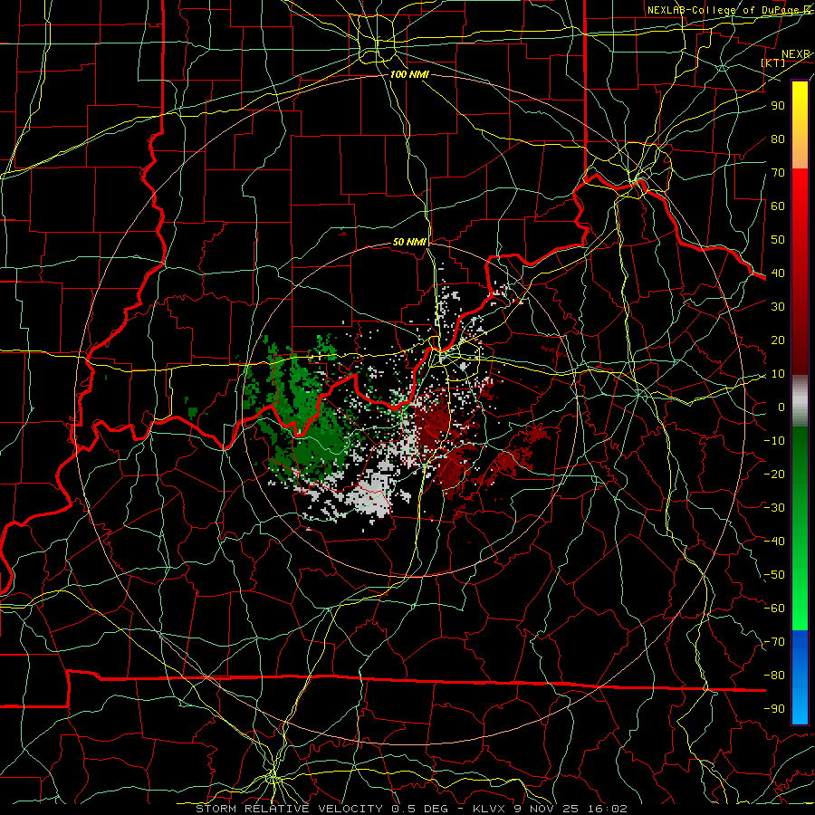
Task: Click the "-60" value on velocity scale
Action: (774, 609)
